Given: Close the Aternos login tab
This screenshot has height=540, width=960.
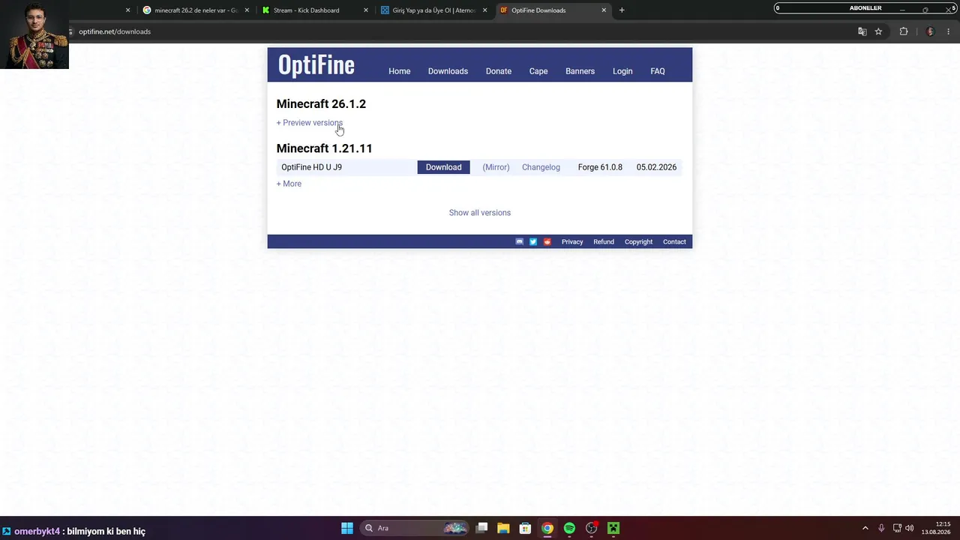Looking at the screenshot, I should (485, 10).
